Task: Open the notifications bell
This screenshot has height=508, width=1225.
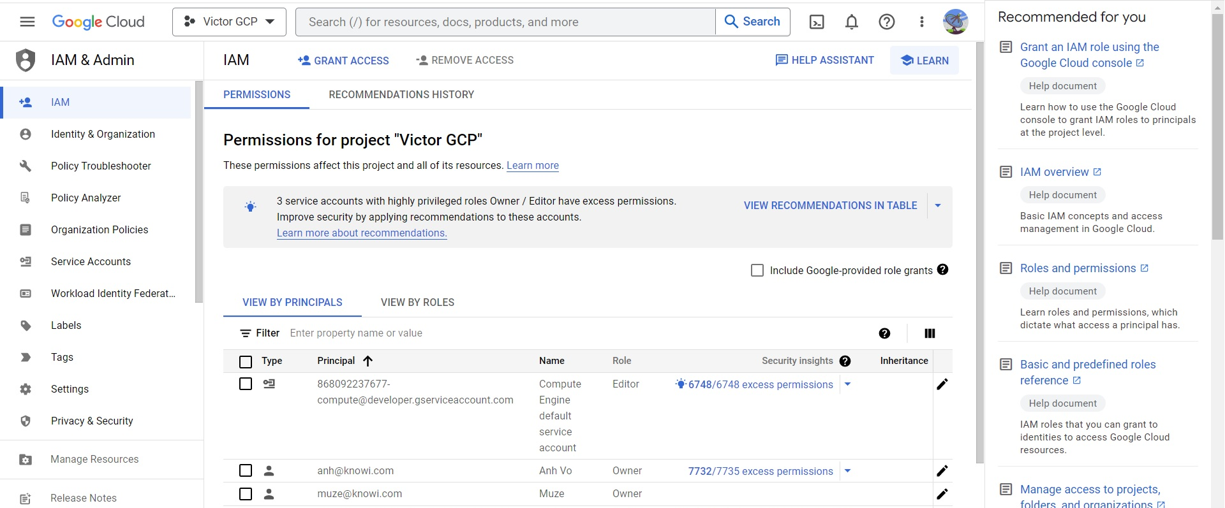Action: tap(852, 22)
